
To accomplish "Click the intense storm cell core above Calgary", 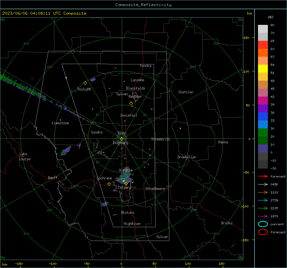I will point(124,181).
